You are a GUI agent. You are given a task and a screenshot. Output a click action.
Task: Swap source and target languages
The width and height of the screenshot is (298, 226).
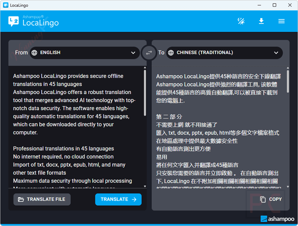click(149, 52)
